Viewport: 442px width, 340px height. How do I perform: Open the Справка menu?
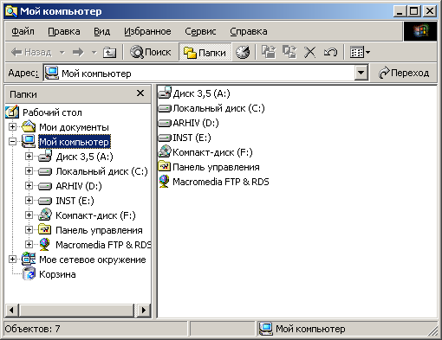coord(249,31)
